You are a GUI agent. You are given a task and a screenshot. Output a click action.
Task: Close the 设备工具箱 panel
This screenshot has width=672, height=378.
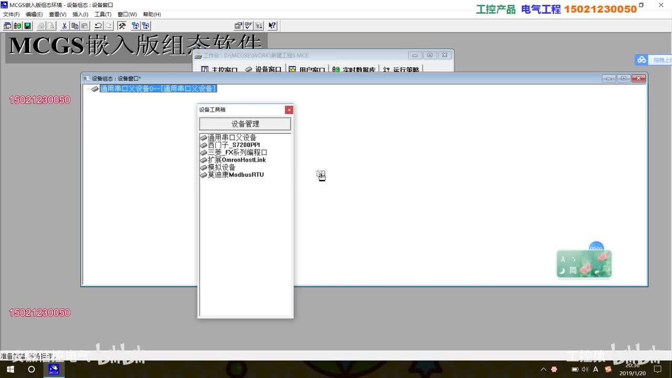pyautogui.click(x=289, y=110)
